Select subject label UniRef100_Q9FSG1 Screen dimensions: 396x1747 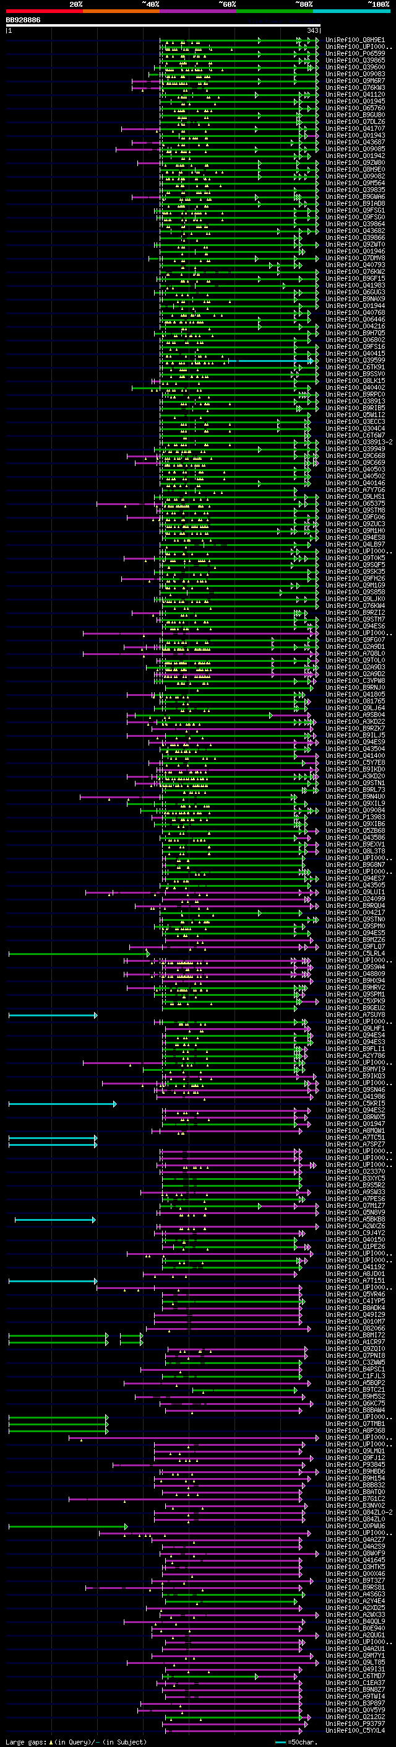[355, 210]
